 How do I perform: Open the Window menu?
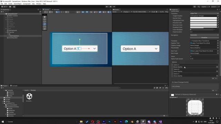click(39, 4)
